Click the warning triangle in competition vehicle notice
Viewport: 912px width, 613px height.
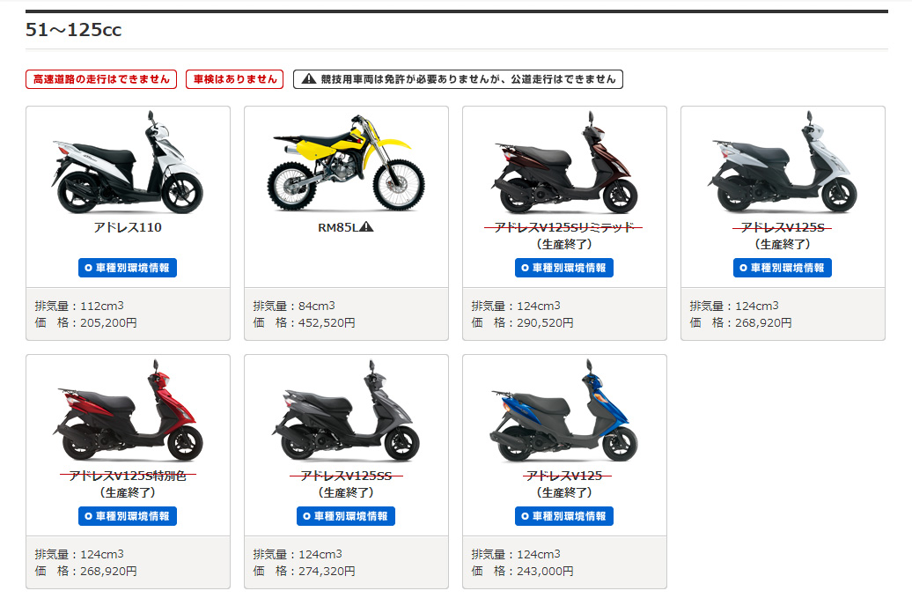point(309,79)
